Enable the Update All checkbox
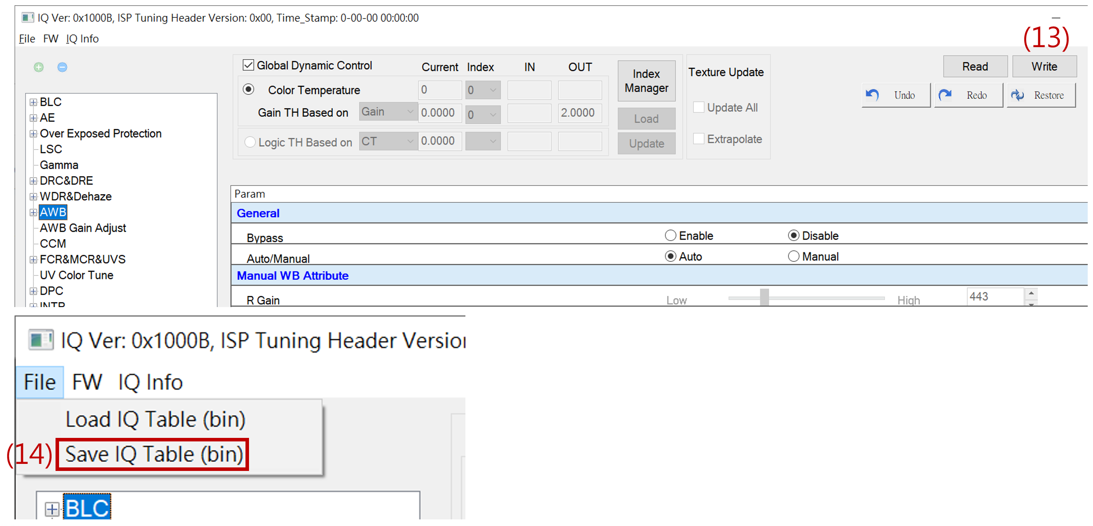The image size is (1093, 526). point(699,107)
